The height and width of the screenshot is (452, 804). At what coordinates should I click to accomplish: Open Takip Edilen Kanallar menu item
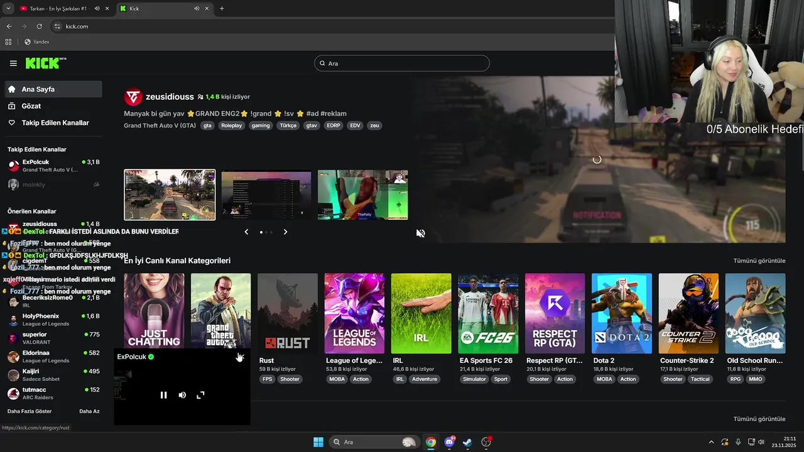pyautogui.click(x=53, y=123)
